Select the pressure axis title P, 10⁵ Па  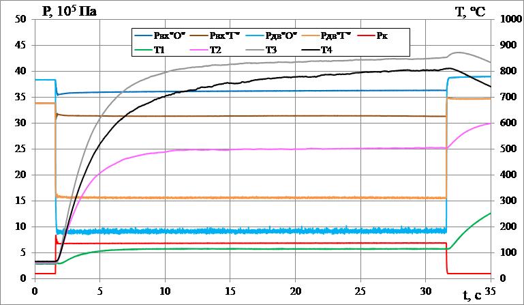70,11
